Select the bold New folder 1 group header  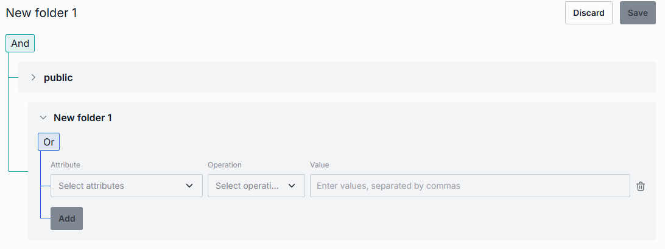click(83, 118)
